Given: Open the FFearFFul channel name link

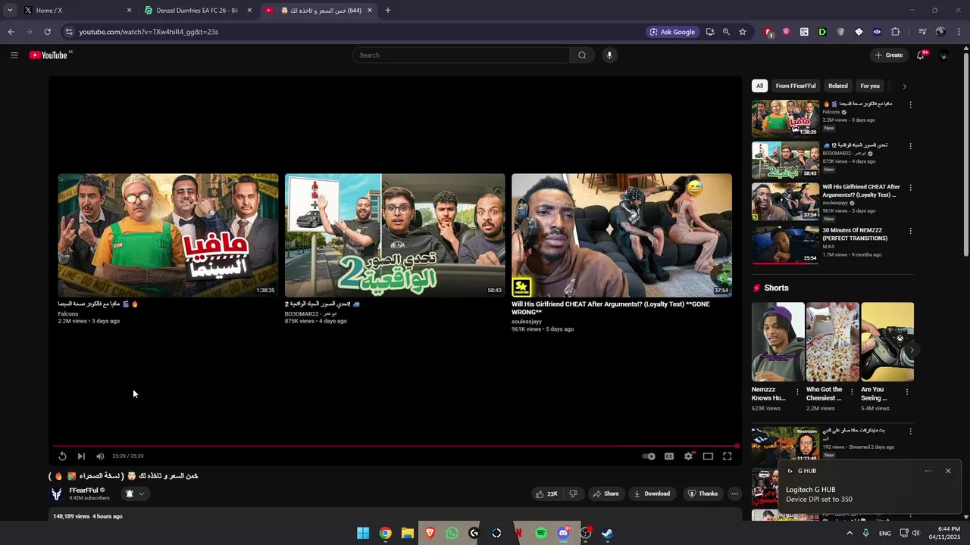Looking at the screenshot, I should tap(83, 490).
